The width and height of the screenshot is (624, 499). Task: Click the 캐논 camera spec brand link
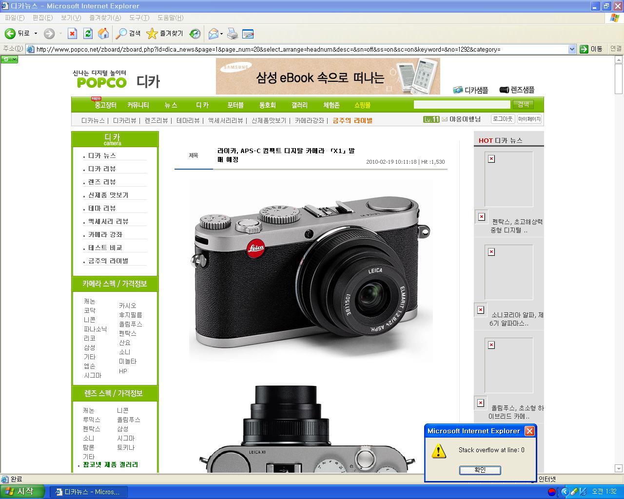point(89,302)
